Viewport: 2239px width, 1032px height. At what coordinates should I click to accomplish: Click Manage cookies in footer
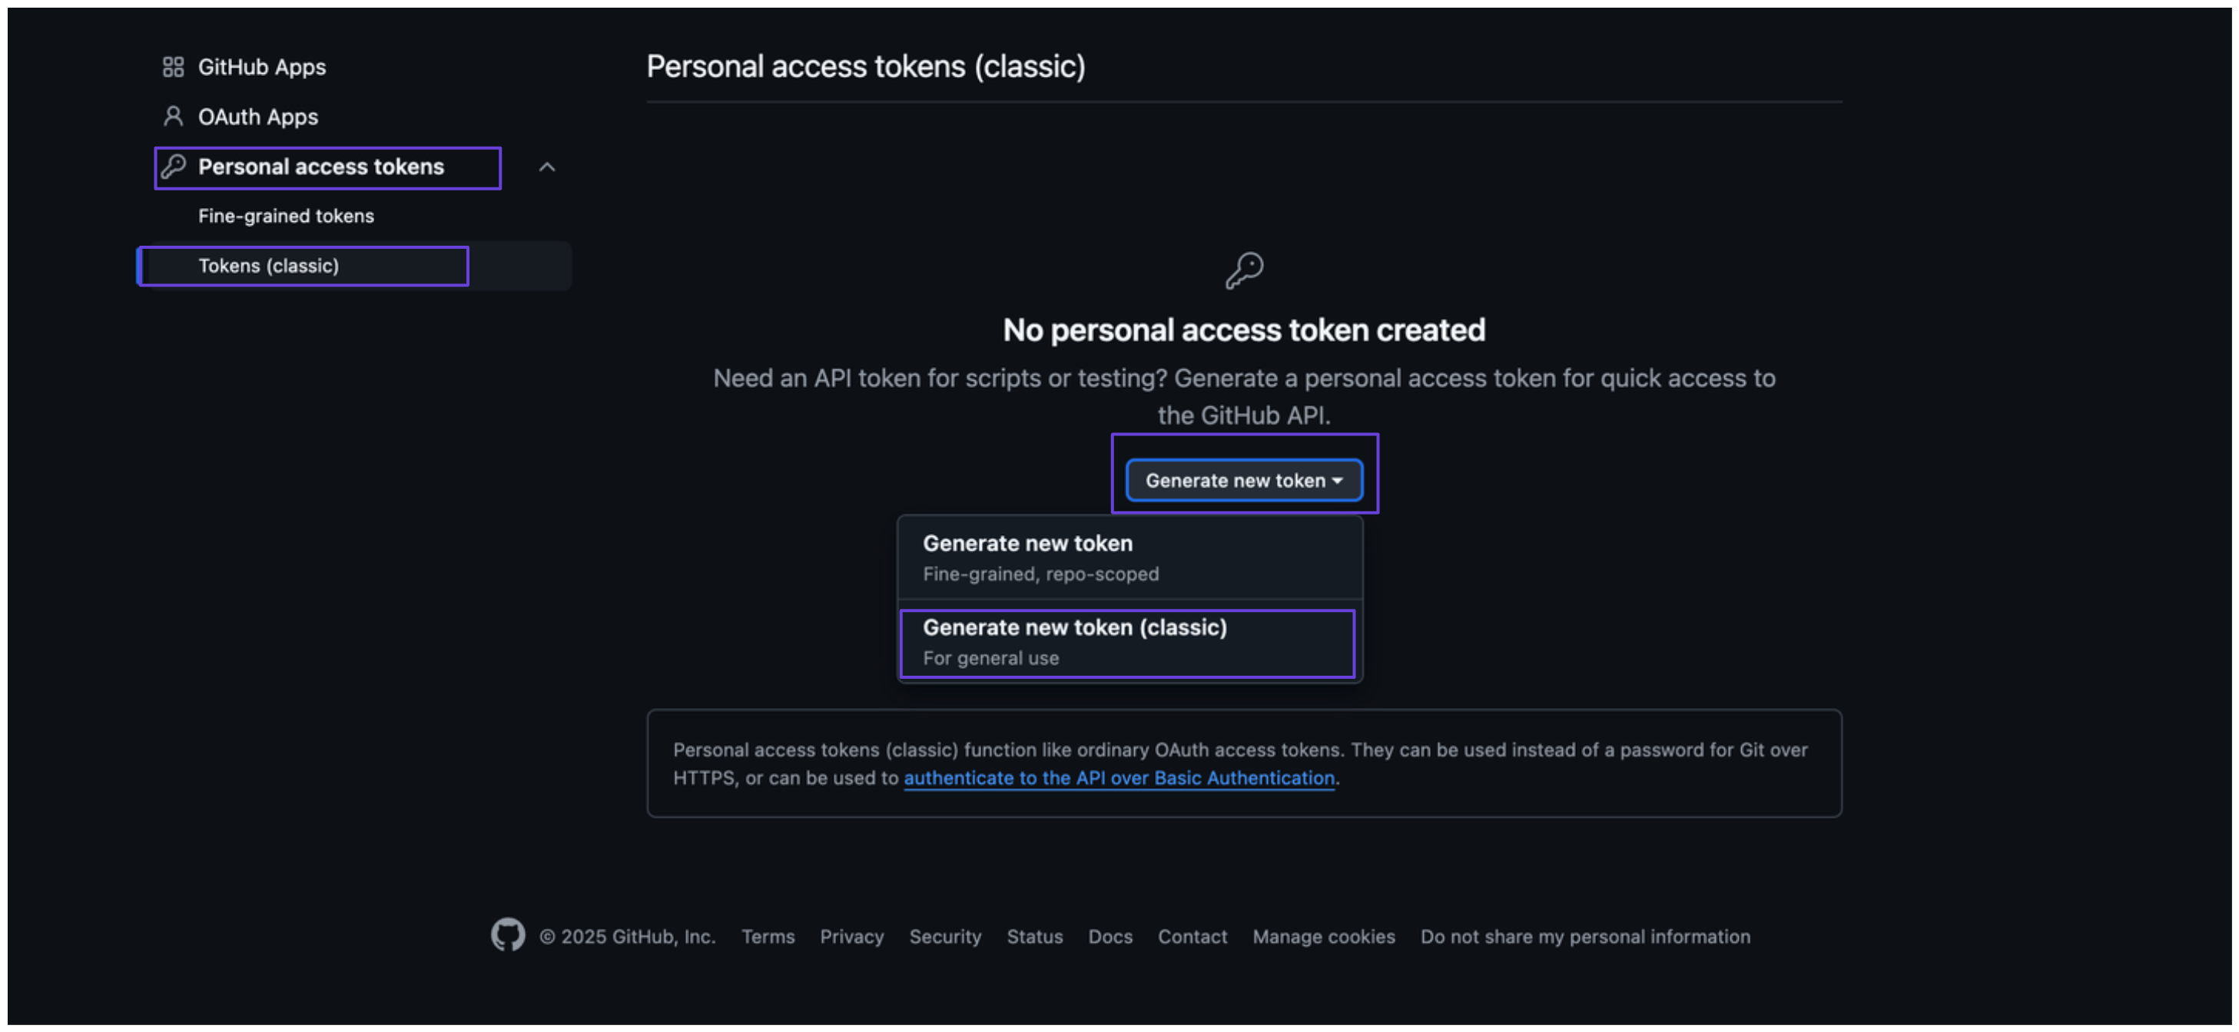(1323, 937)
